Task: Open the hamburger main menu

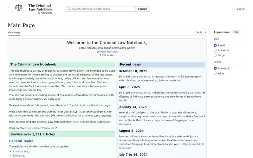Action: pyautogui.click(x=9, y=9)
